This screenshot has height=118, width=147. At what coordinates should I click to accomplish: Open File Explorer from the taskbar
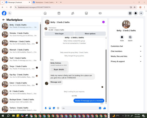[x=14, y=116]
